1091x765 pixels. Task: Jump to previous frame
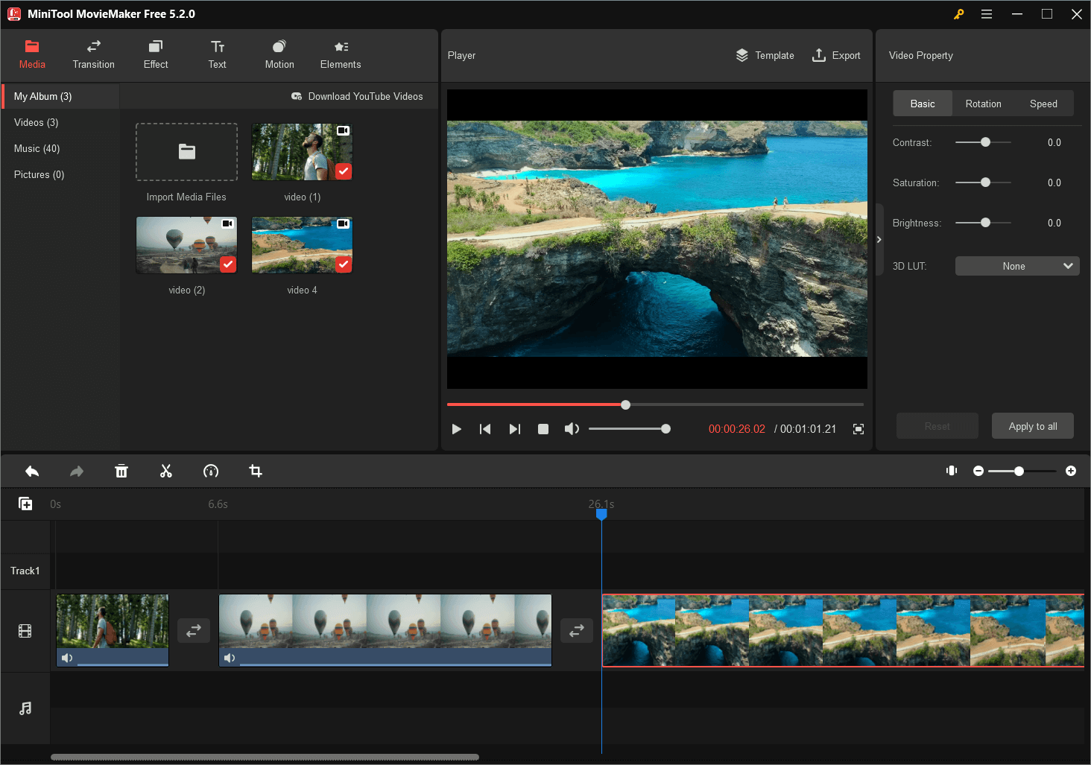[485, 429]
